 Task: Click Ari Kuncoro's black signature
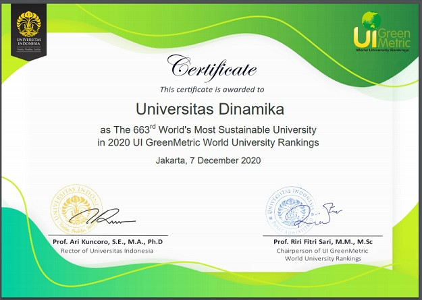102,216
